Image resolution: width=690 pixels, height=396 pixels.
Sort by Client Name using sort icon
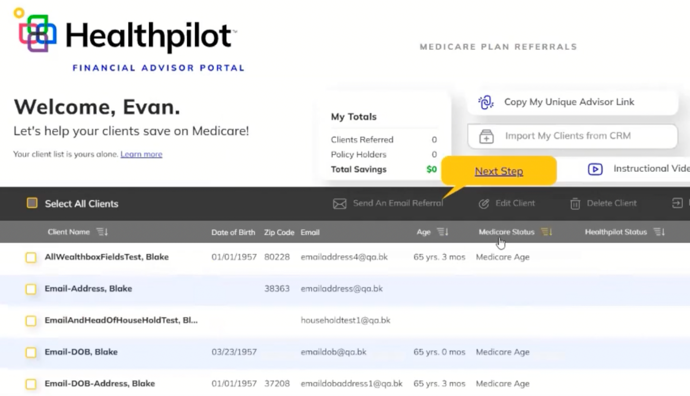(x=102, y=232)
